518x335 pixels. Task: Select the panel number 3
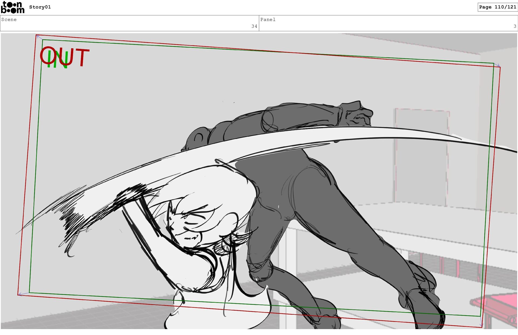515,26
